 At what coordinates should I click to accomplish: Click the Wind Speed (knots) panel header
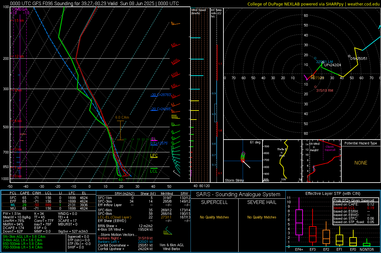199,11
